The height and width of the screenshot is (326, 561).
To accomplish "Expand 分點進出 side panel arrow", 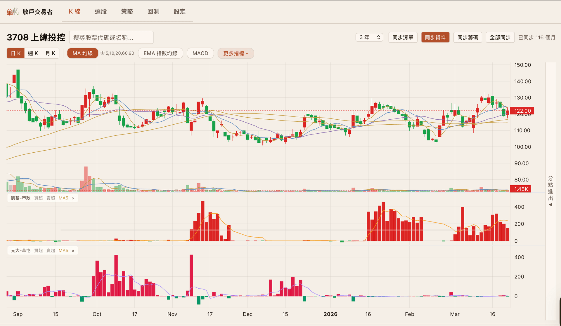I will [x=550, y=205].
